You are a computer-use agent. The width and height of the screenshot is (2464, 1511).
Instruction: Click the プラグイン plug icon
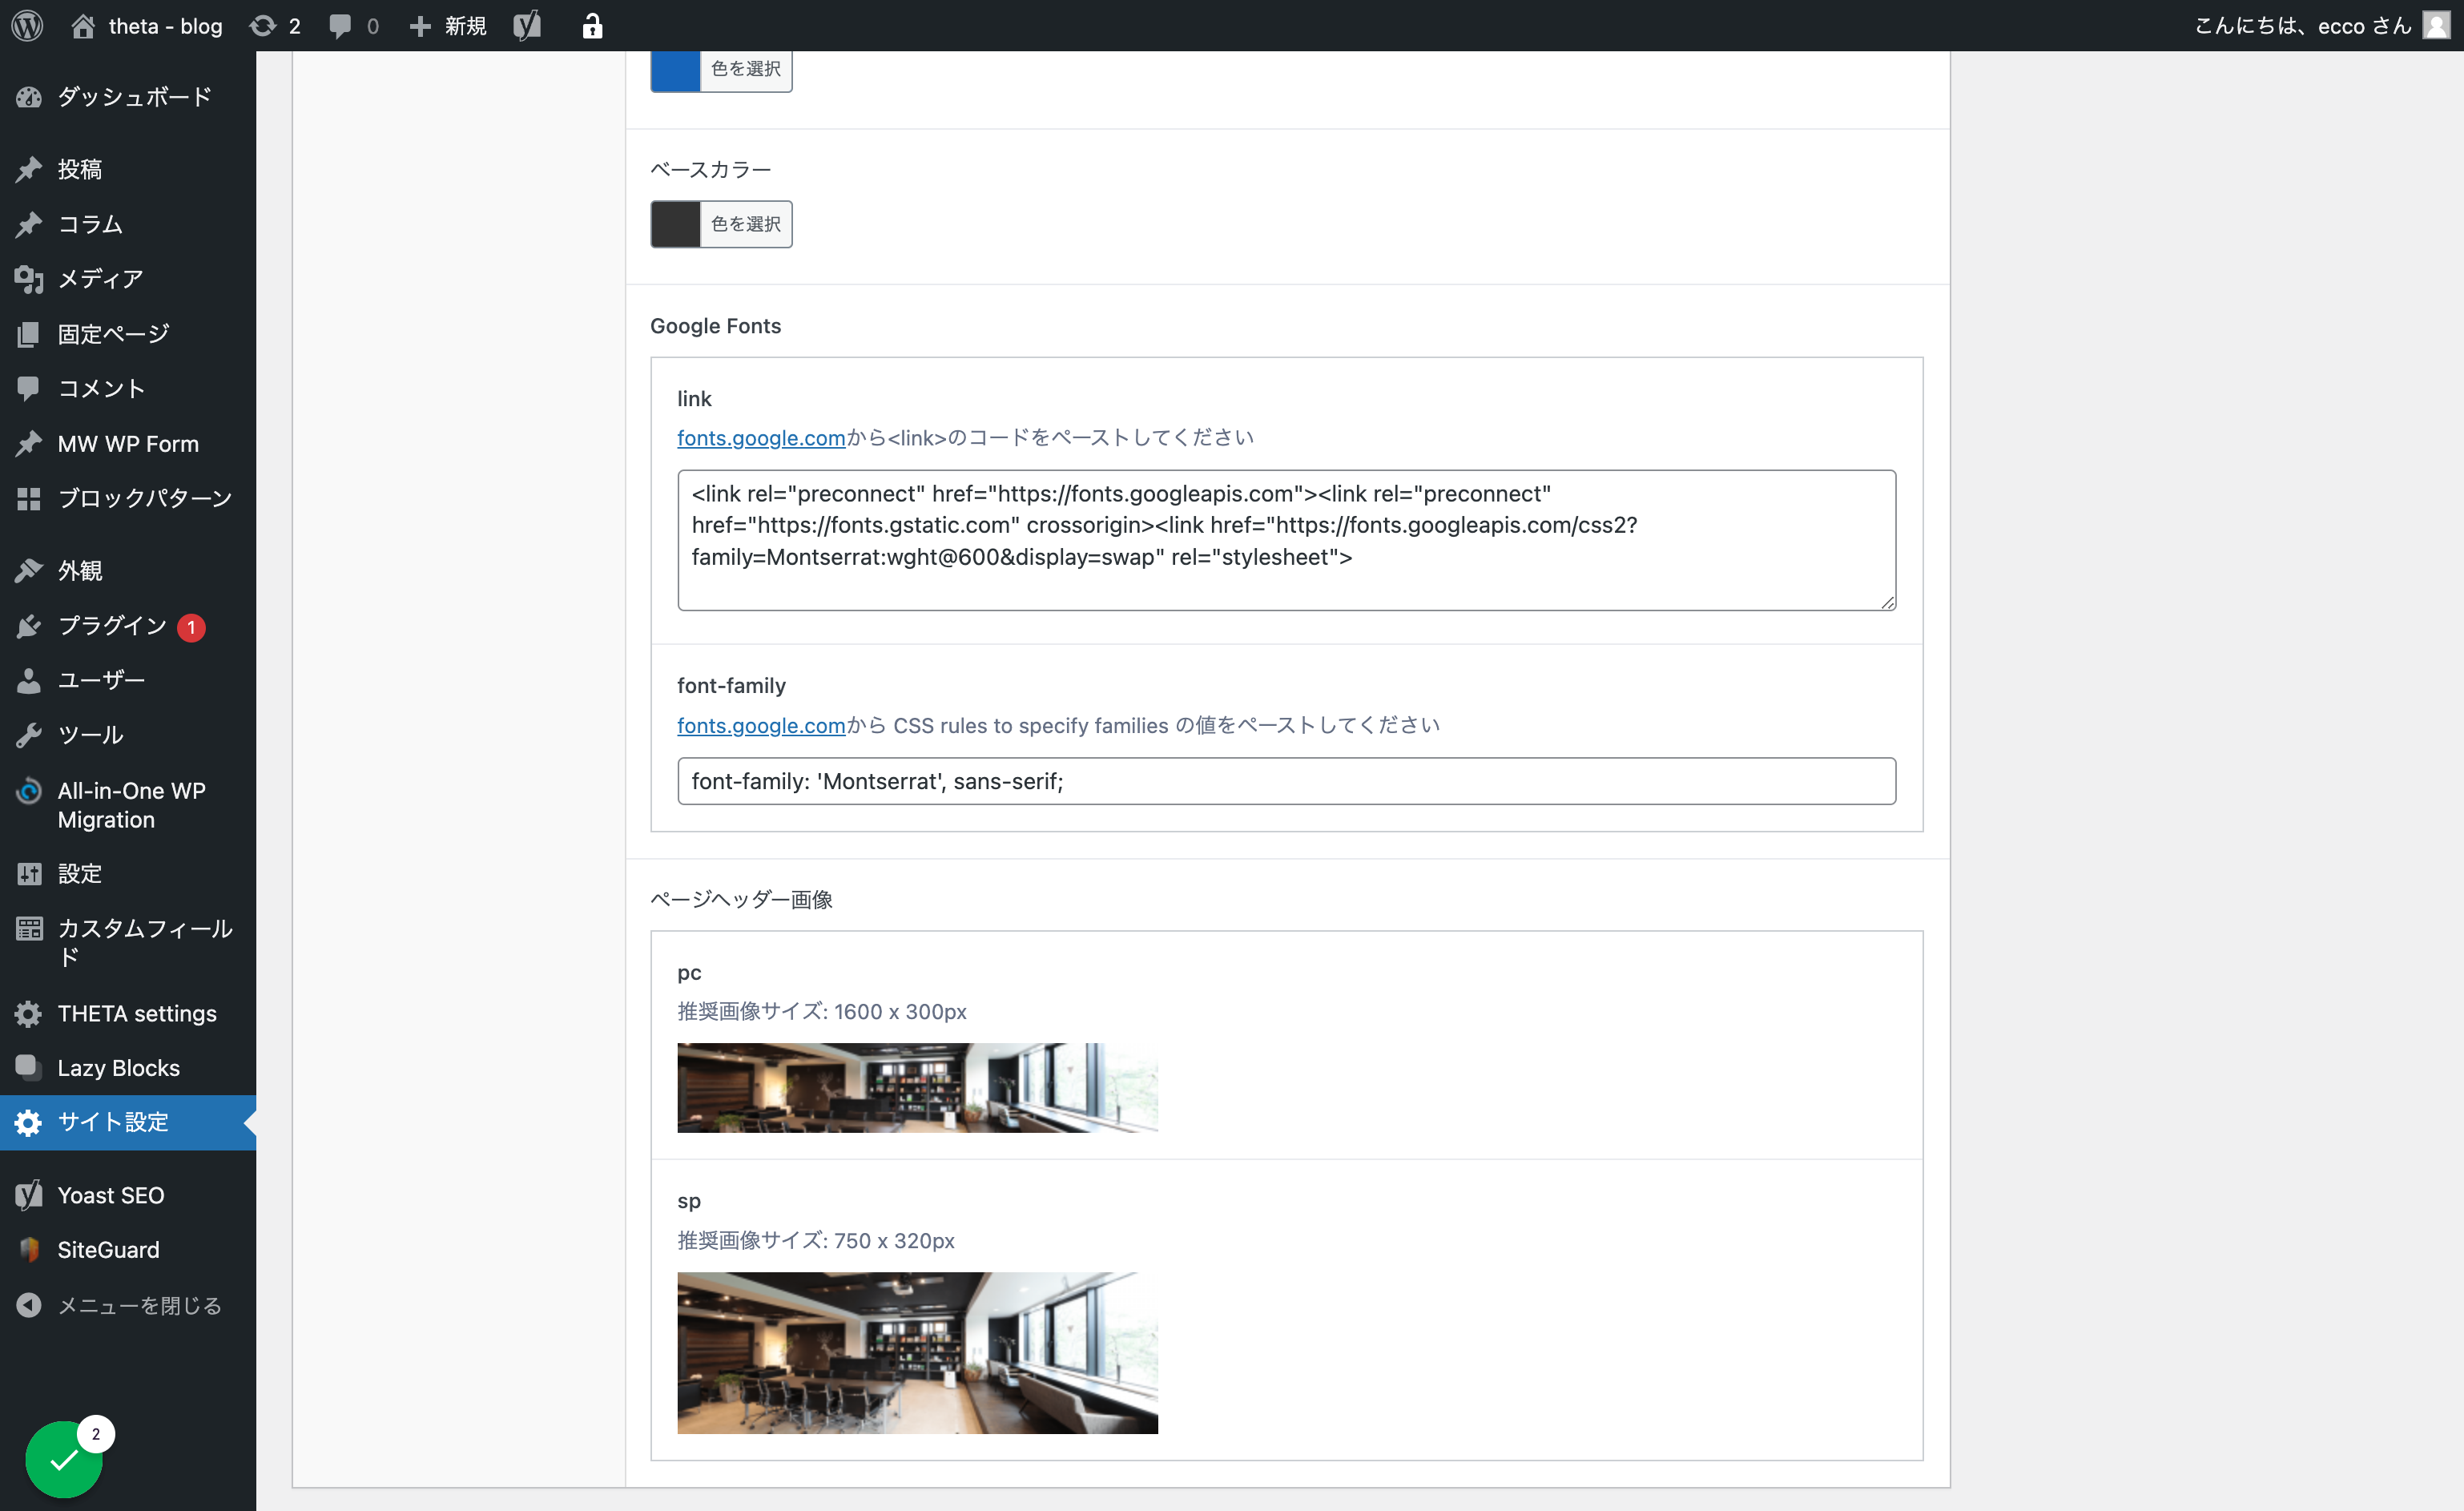29,626
